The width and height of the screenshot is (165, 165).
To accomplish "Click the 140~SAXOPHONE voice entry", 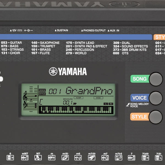I will pyautogui.click(x=45, y=43).
